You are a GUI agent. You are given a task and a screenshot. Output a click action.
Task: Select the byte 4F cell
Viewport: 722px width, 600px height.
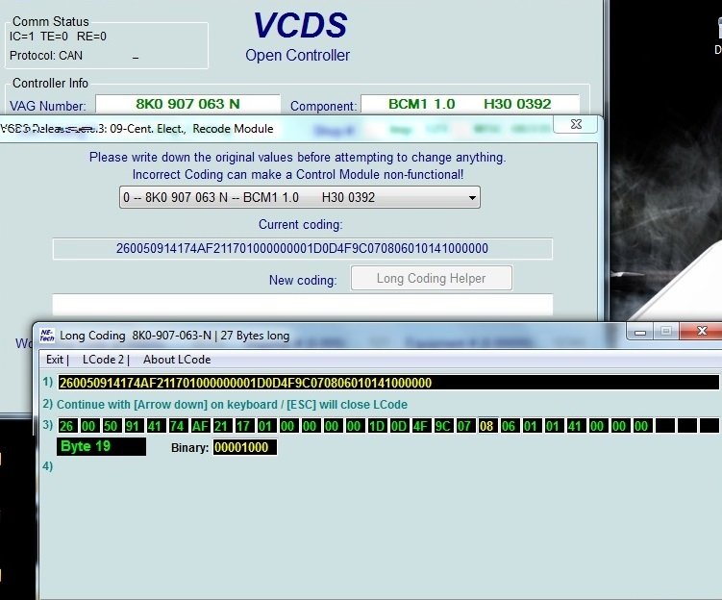[420, 426]
